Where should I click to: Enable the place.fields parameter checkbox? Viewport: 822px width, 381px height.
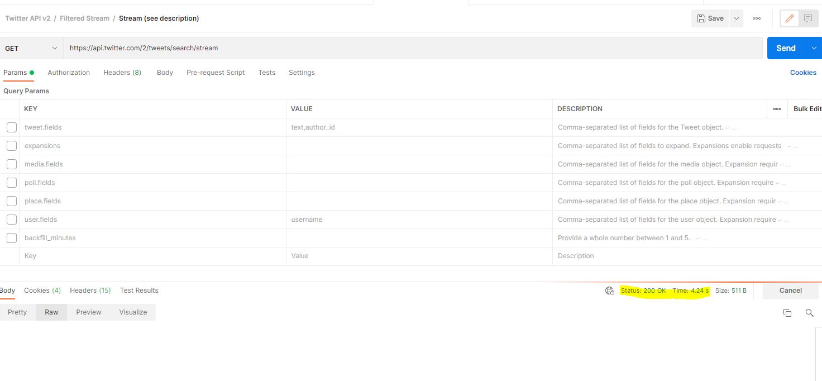tap(12, 201)
